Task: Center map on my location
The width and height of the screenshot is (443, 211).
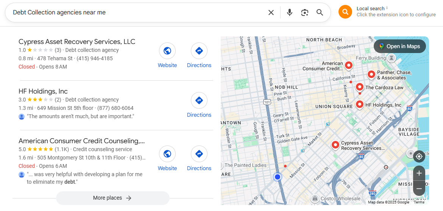Action: pyautogui.click(x=419, y=156)
